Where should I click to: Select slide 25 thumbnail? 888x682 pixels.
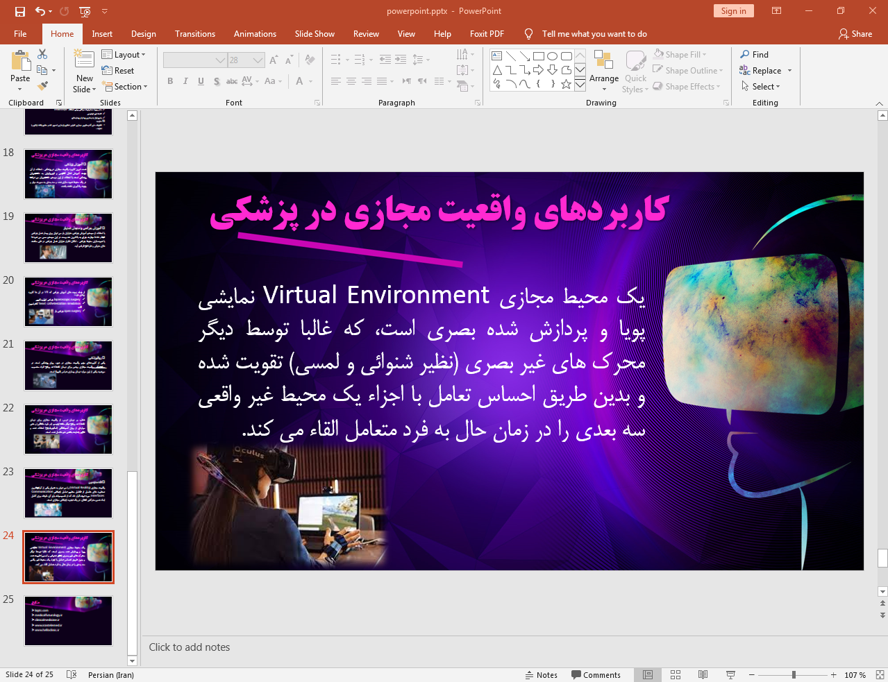68,621
